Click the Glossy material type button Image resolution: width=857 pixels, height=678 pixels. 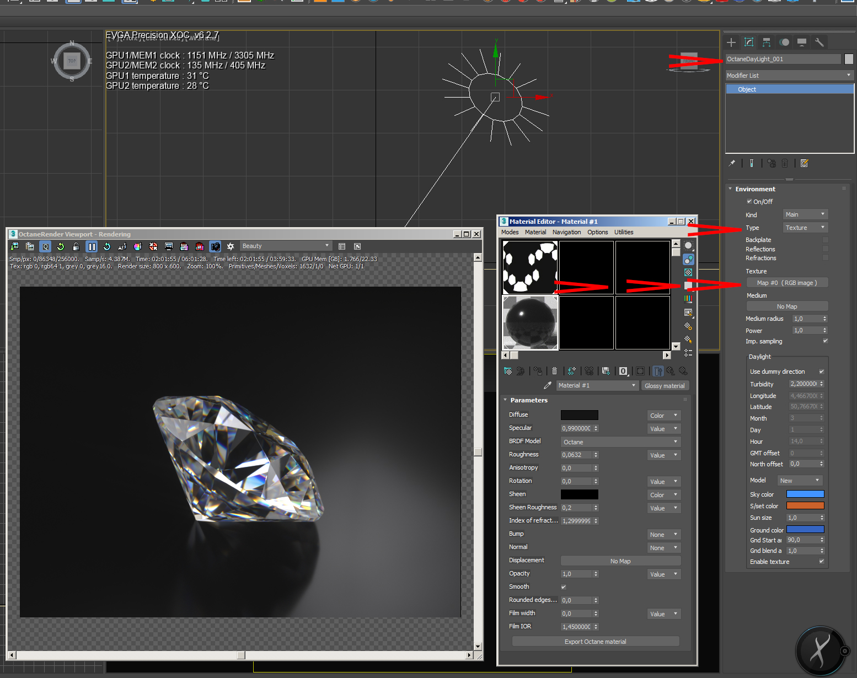pos(665,386)
